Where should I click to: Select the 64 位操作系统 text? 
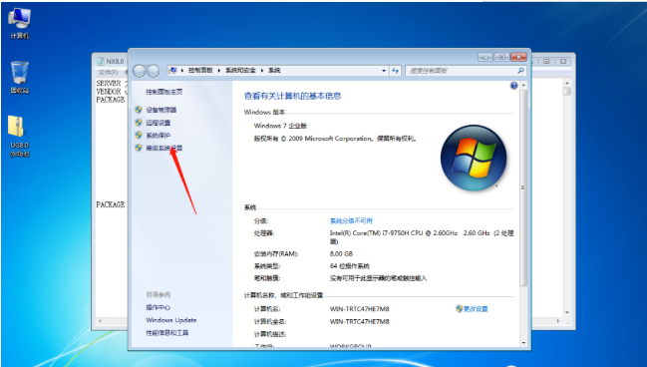point(350,266)
